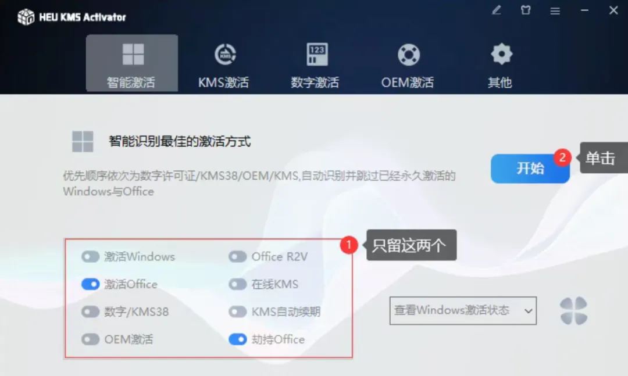Viewport: 628px width, 376px height.
Task: Toggle the KMS自动续期 switch on
Action: click(x=238, y=312)
